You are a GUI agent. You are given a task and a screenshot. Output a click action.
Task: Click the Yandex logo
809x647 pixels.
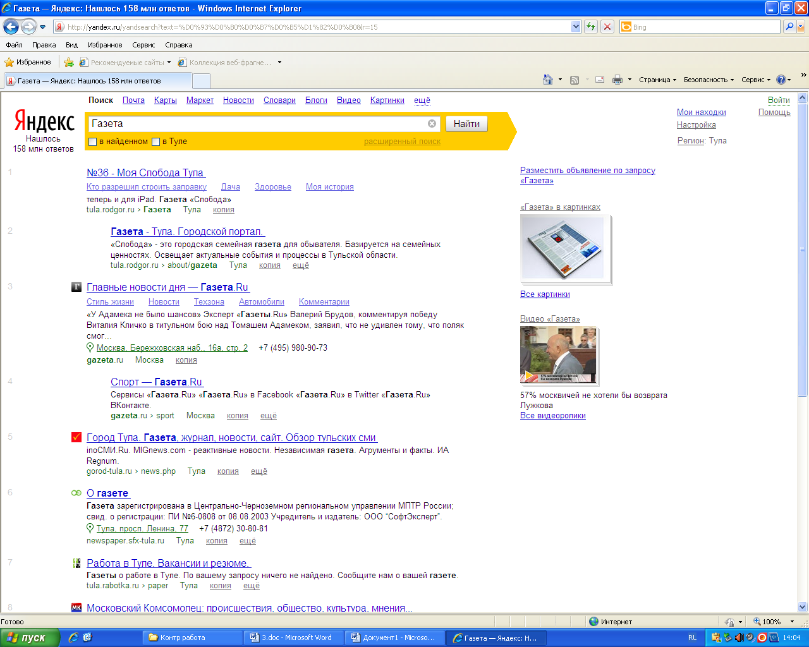pos(44,121)
